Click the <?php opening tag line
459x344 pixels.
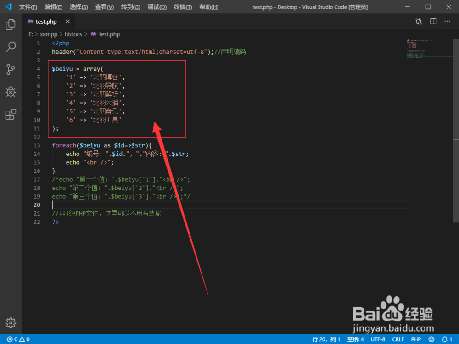click(61, 43)
